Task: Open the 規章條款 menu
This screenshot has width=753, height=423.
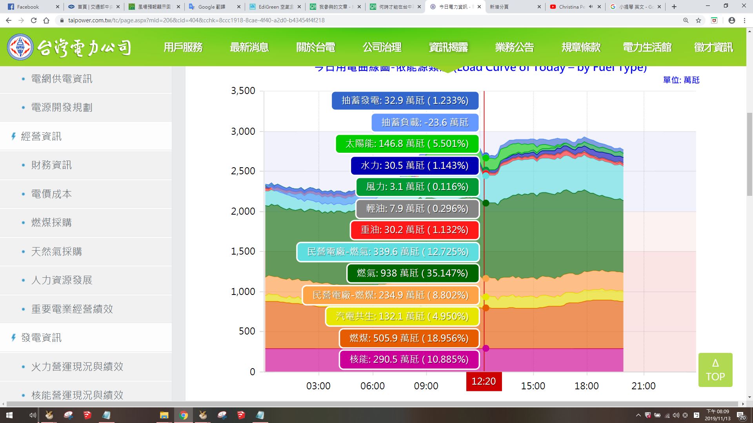Action: [x=581, y=47]
